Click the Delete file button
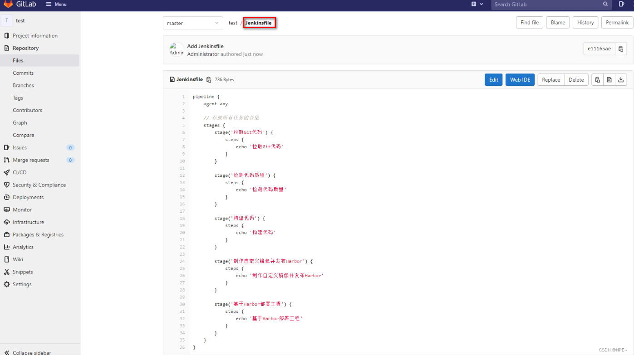 (x=576, y=79)
